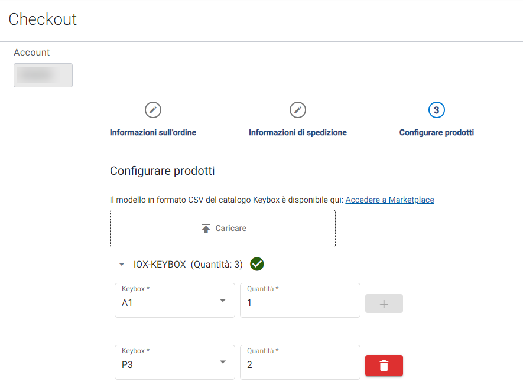The width and height of the screenshot is (523, 388).
Task: Select the Configurare prodotti step label
Action: 436,133
